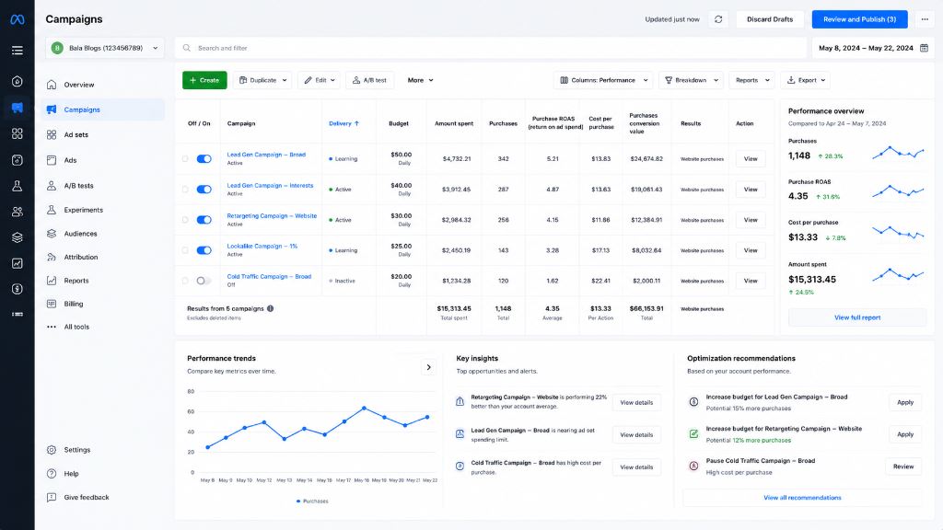
Task: Turn off Lead Gen Campaign – Interests toggle
Action: [x=204, y=190]
